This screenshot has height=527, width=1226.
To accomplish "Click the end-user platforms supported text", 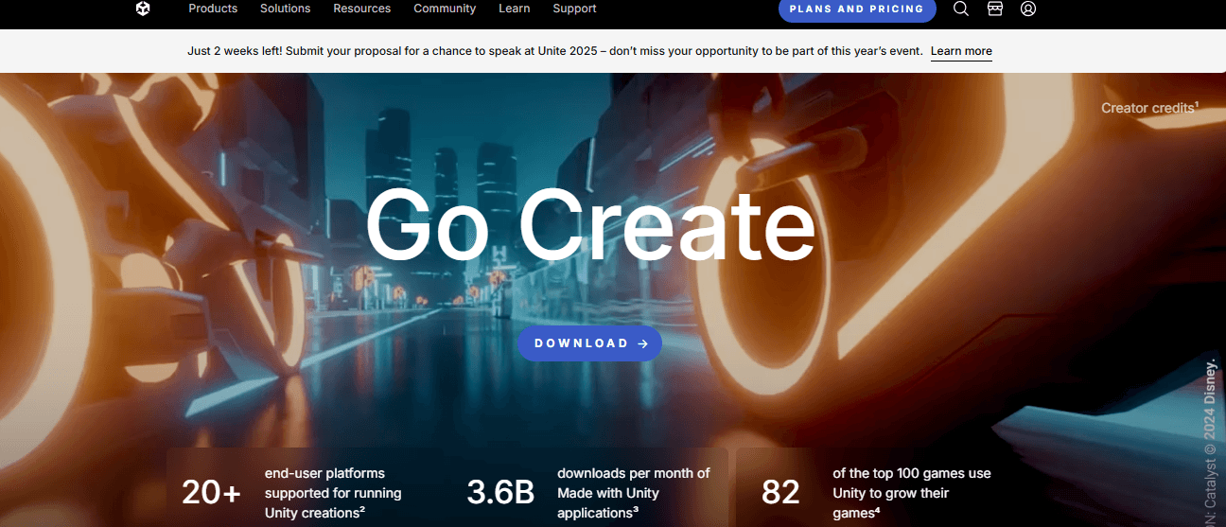I will [333, 493].
